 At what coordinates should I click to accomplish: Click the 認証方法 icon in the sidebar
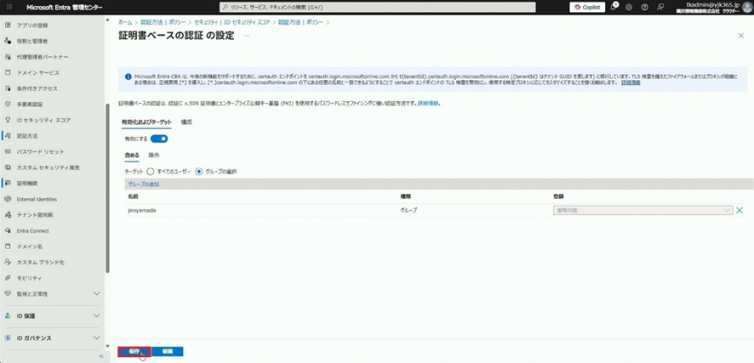pyautogui.click(x=9, y=136)
